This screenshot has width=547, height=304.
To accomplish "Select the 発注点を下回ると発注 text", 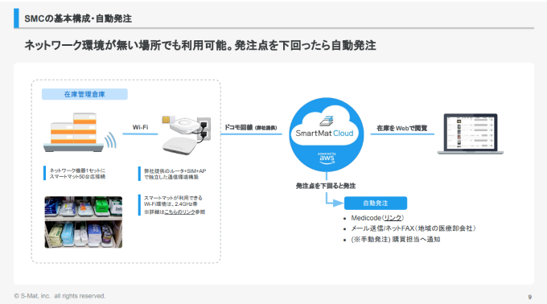I will 326,186.
